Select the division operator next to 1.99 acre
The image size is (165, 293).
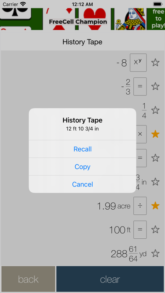[x=140, y=206]
